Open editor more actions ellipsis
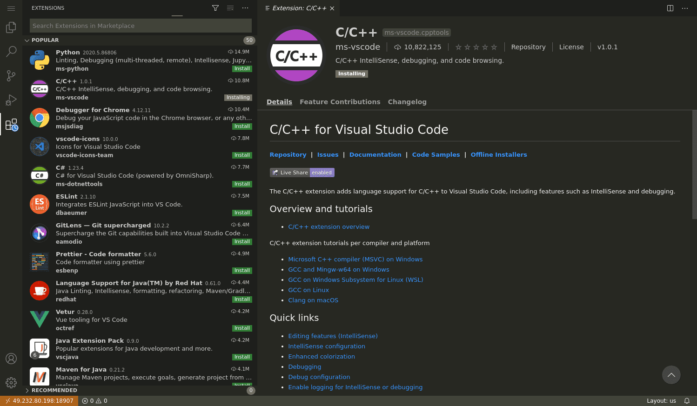The width and height of the screenshot is (697, 406). click(685, 8)
